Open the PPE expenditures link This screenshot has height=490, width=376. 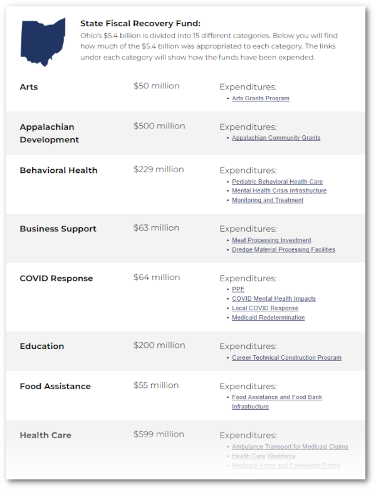click(x=238, y=289)
